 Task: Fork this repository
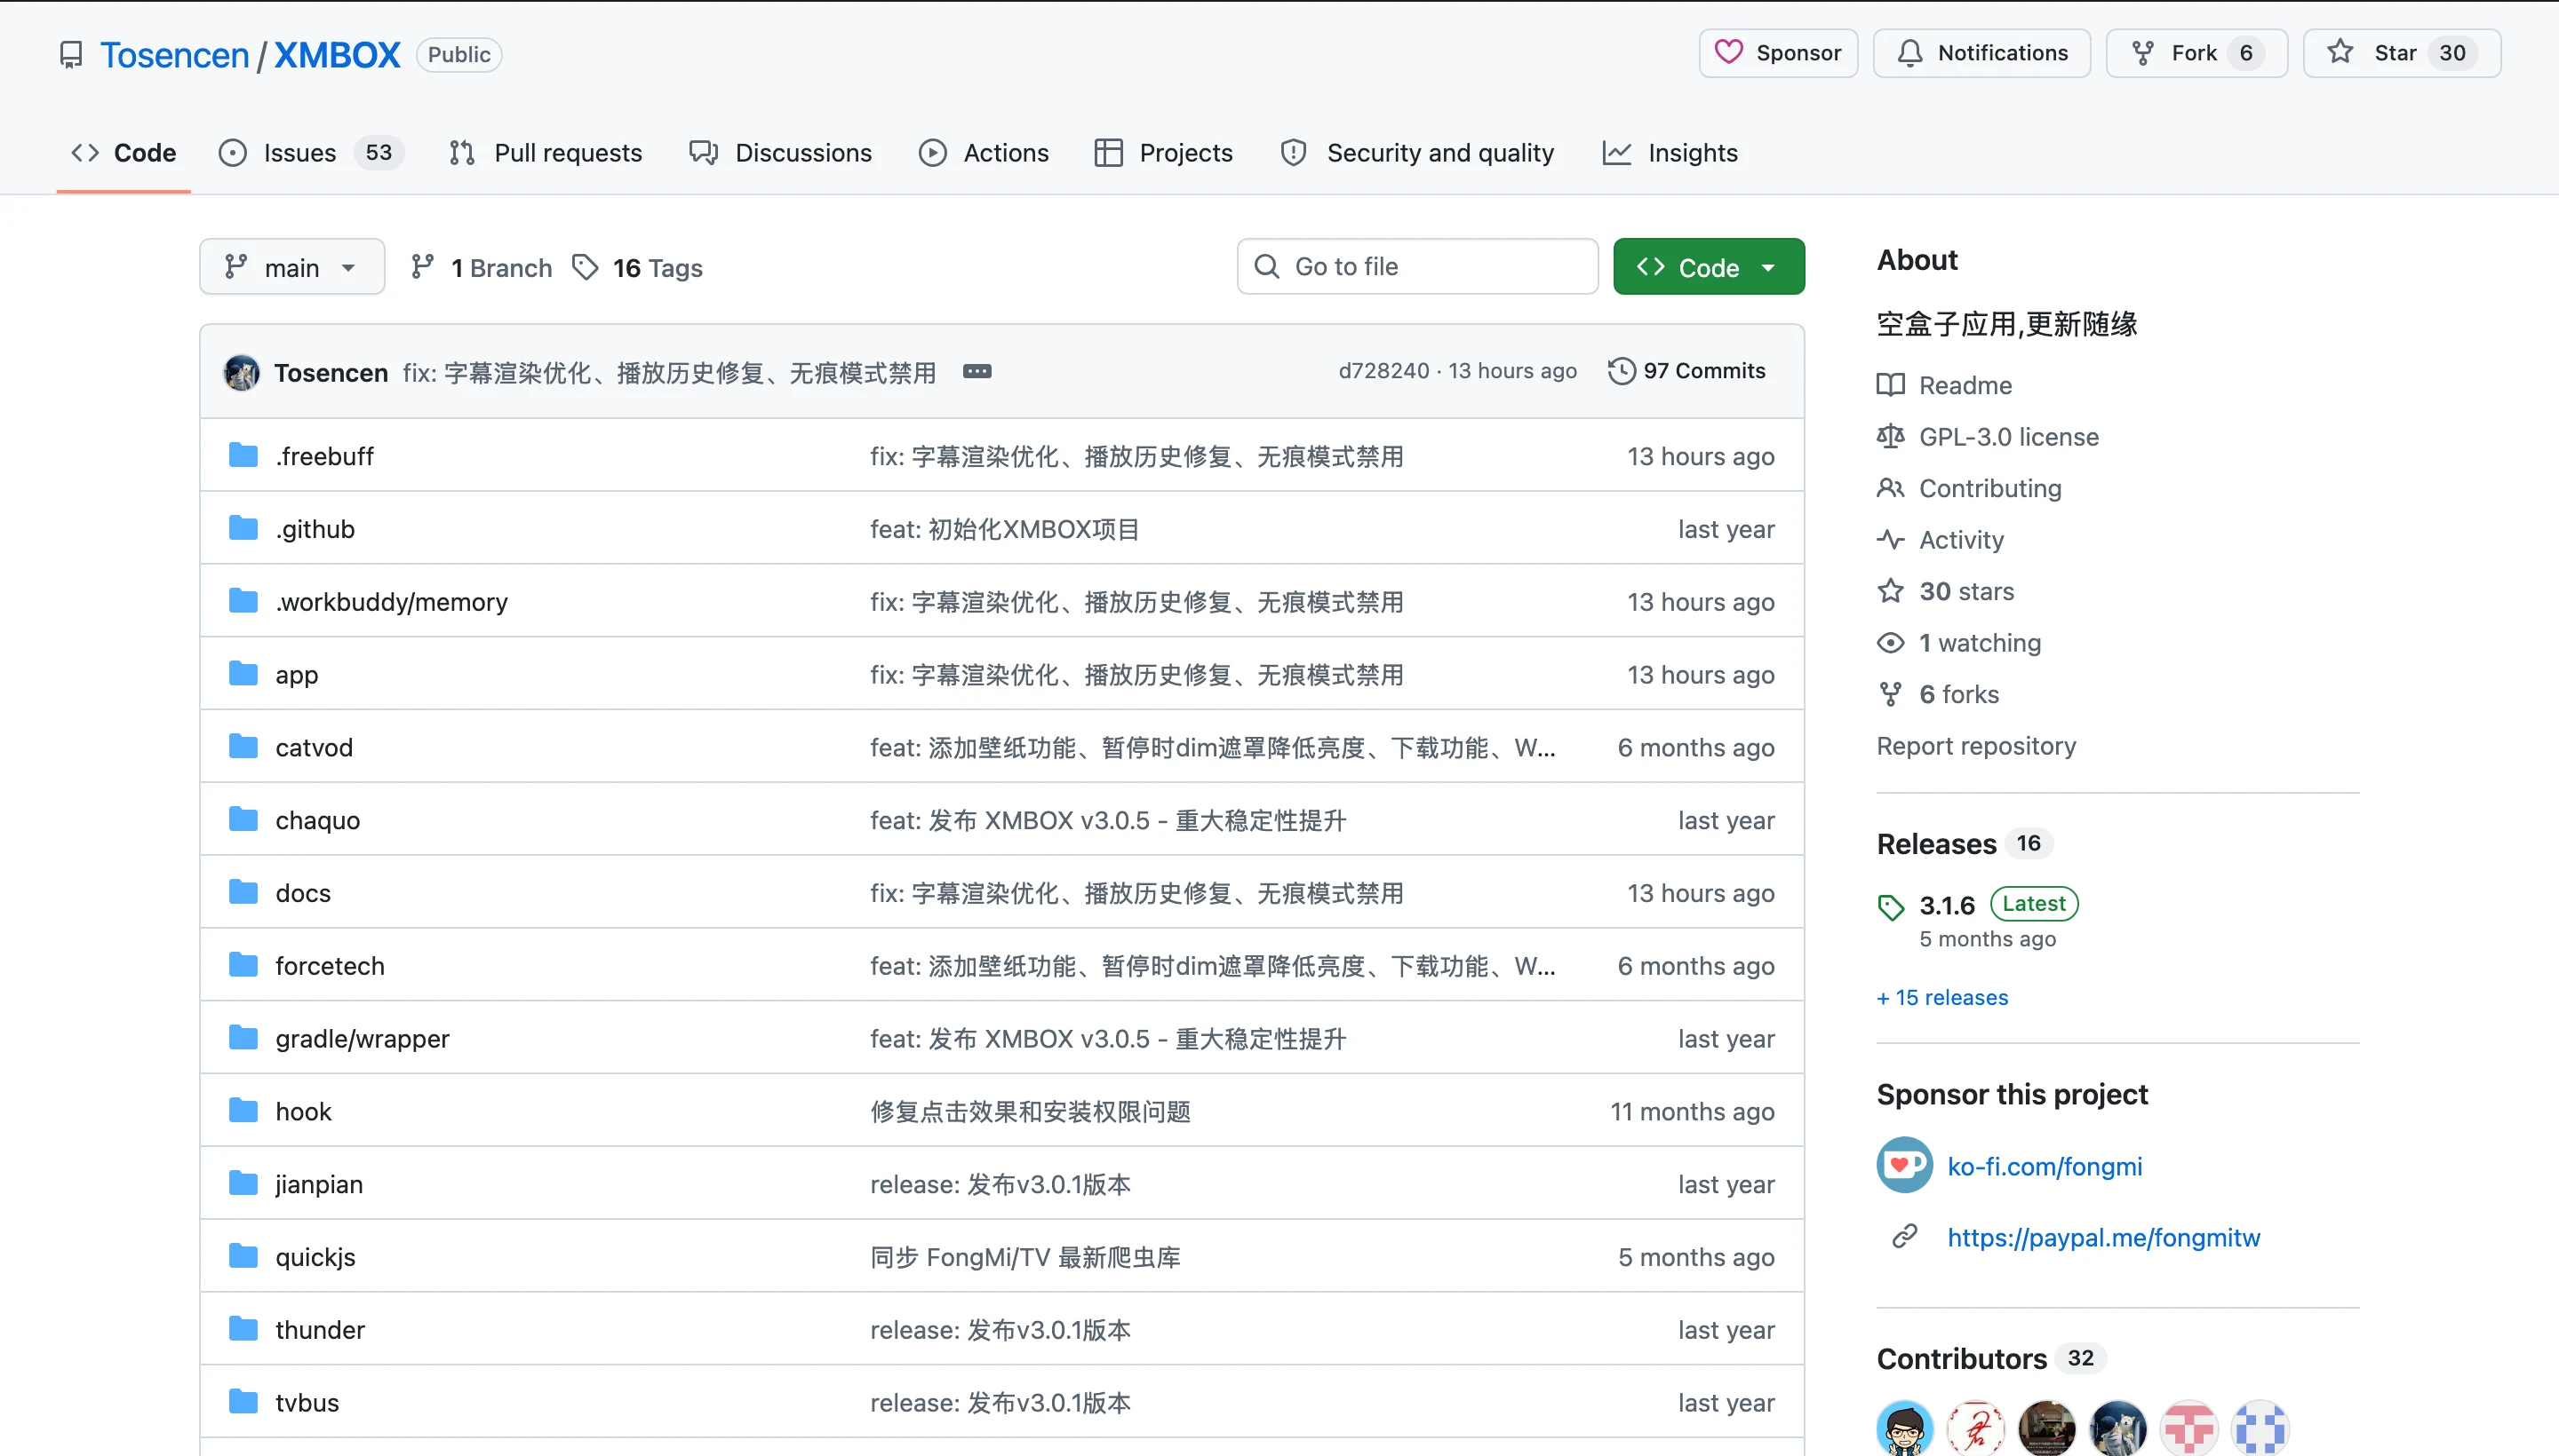coord(2196,53)
